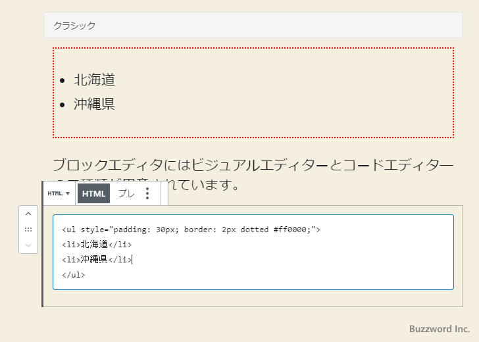Place cursor in the <li>北海道</li> code line
Viewport: 479px width, 342px height.
click(x=97, y=245)
